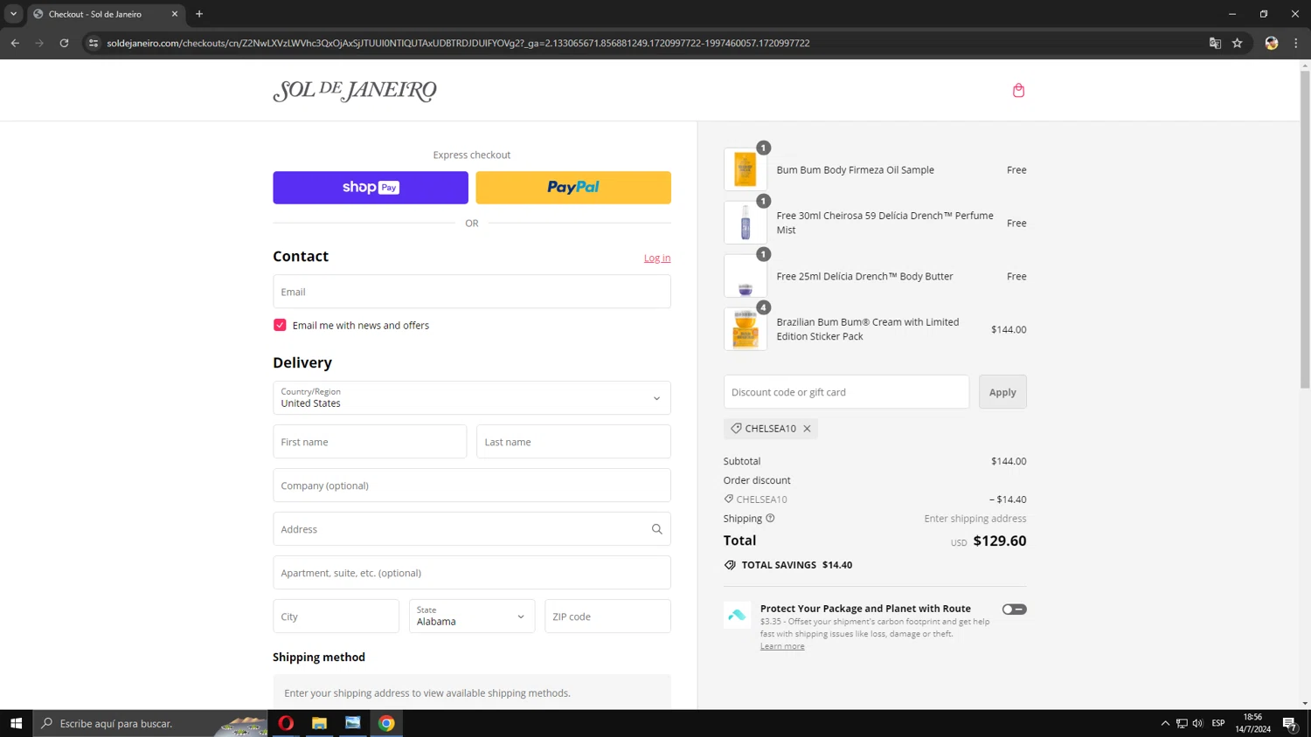The image size is (1311, 737).
Task: Click the ZIP code field
Action: click(607, 616)
